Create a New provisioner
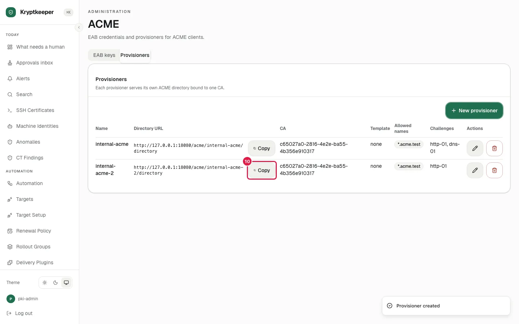The width and height of the screenshot is (519, 324). click(474, 111)
